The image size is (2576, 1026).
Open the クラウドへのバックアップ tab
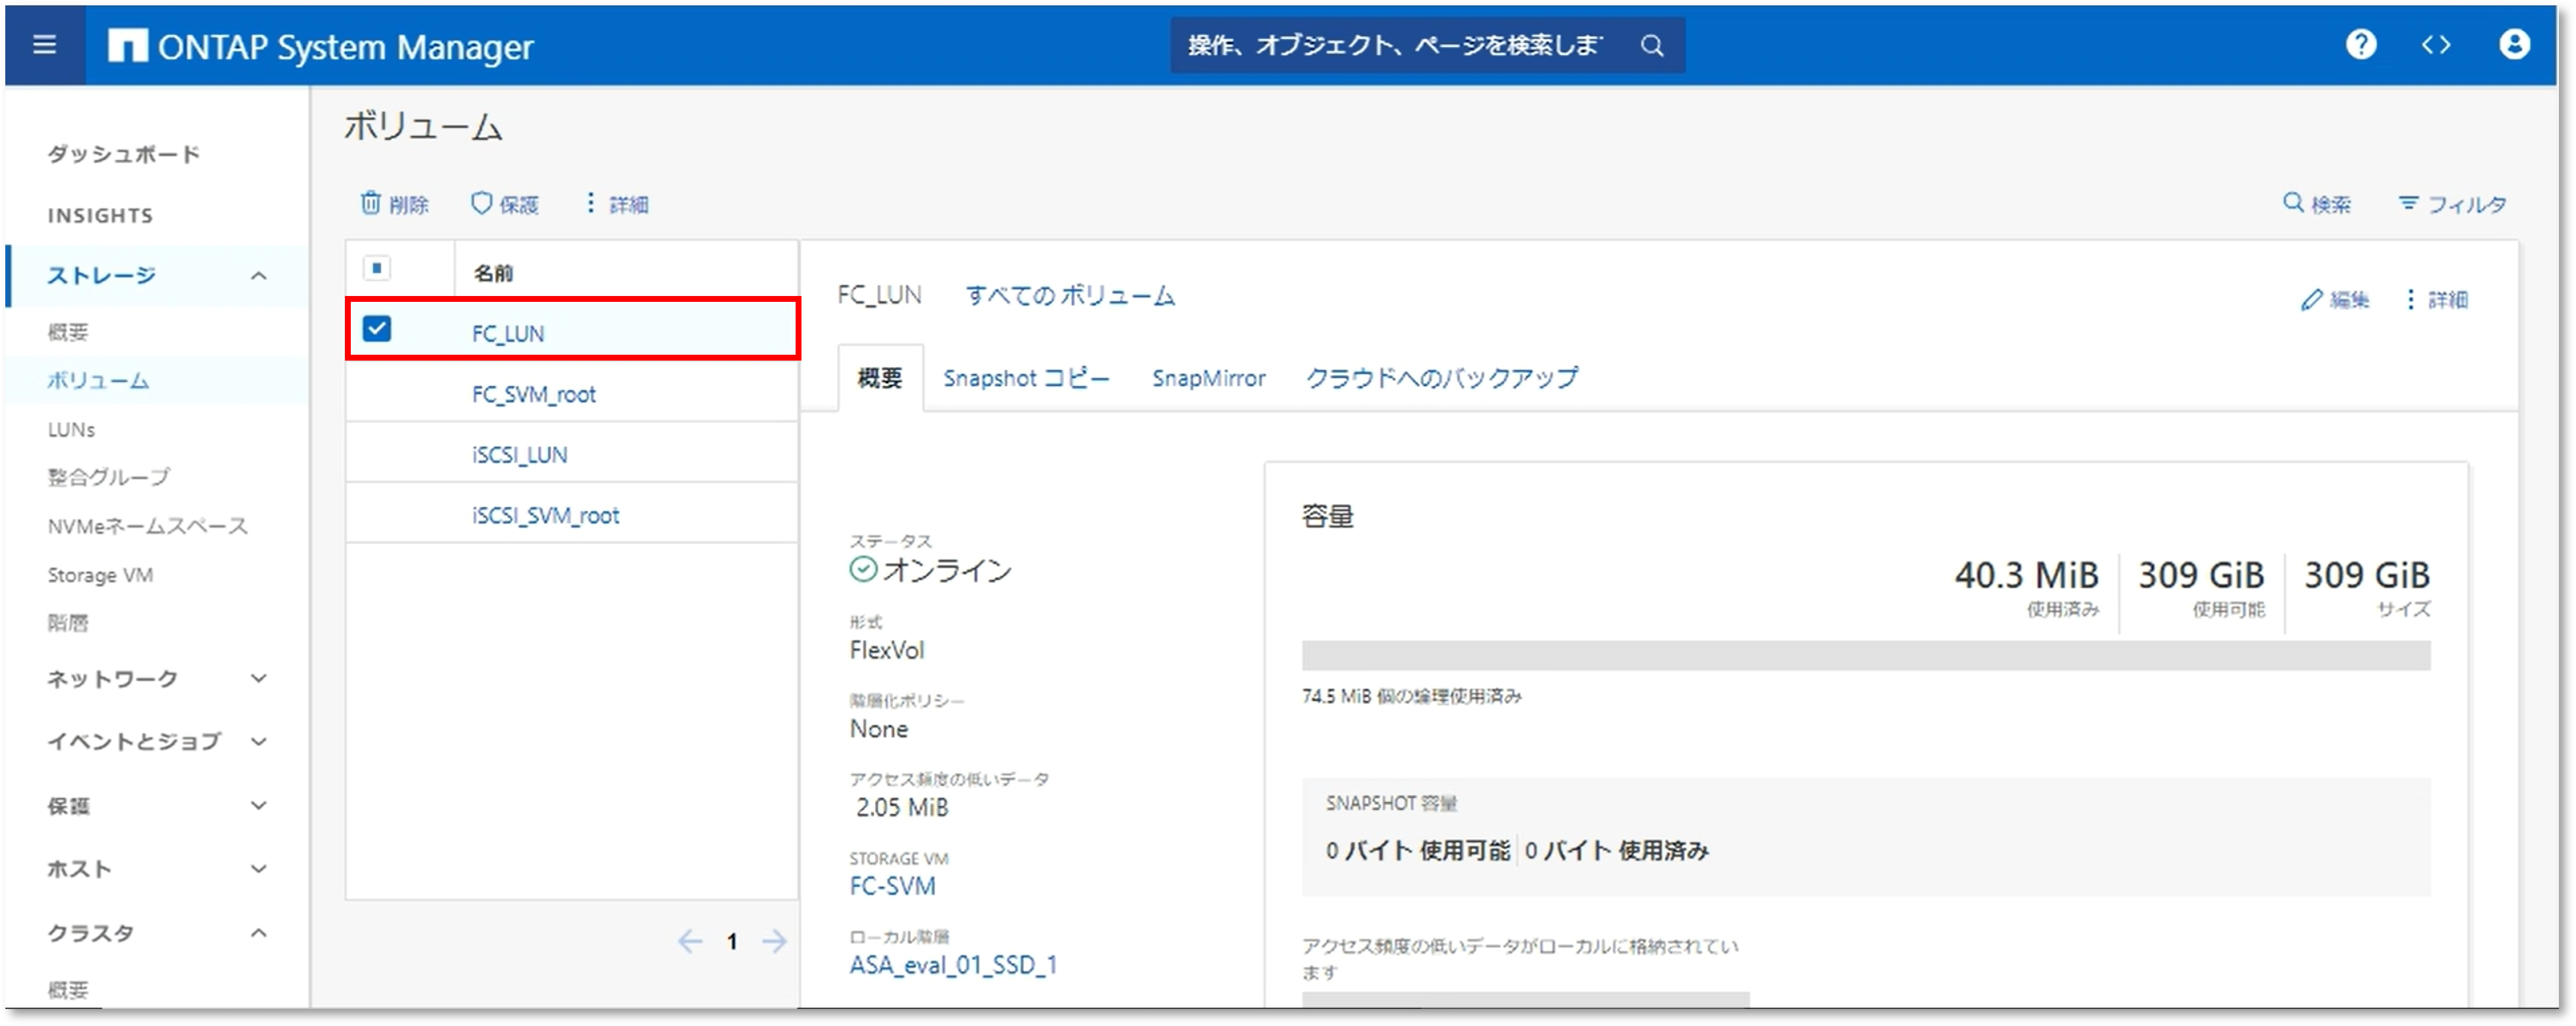coord(1442,379)
